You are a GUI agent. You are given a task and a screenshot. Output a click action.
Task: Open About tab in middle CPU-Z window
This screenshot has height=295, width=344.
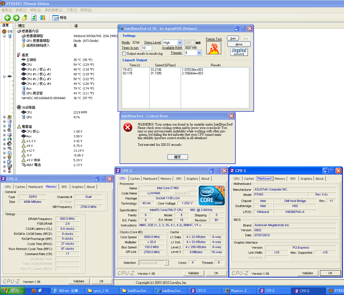(205, 179)
